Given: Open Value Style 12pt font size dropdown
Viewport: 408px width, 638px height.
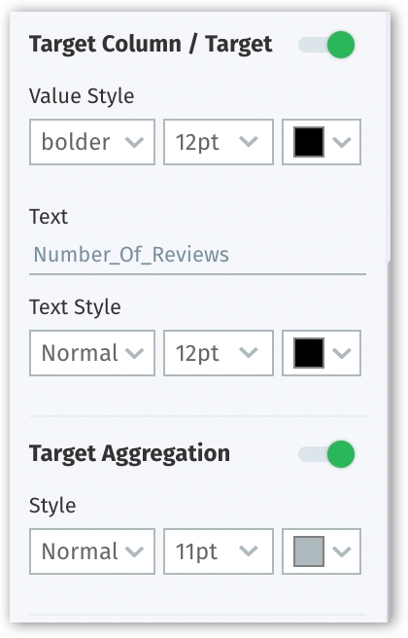Looking at the screenshot, I should point(219,142).
